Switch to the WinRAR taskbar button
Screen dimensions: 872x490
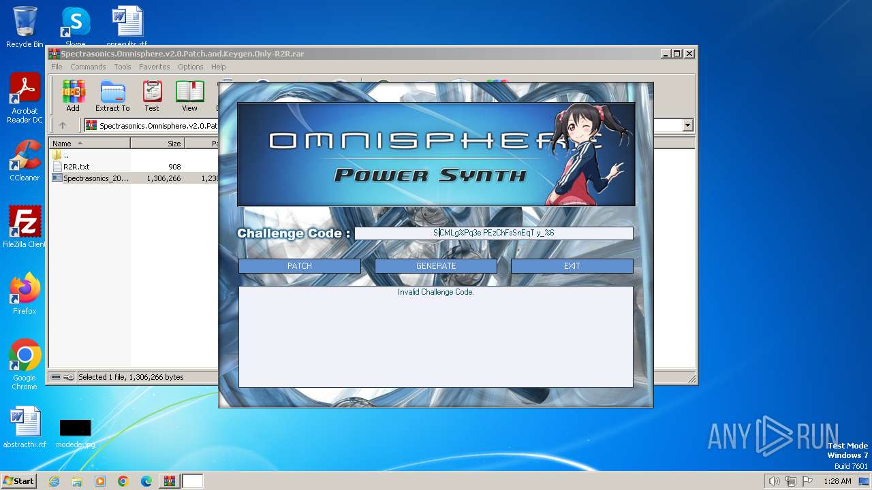169,481
